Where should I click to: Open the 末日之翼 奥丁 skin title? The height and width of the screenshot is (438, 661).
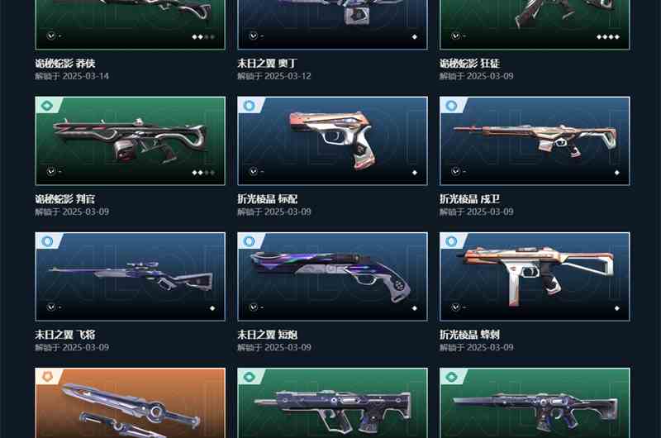pyautogui.click(x=267, y=64)
